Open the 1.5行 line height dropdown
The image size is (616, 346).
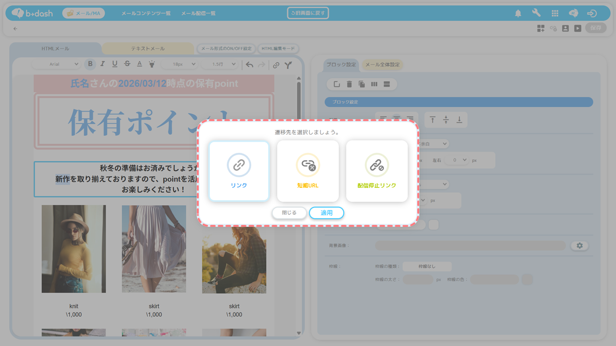(x=219, y=64)
